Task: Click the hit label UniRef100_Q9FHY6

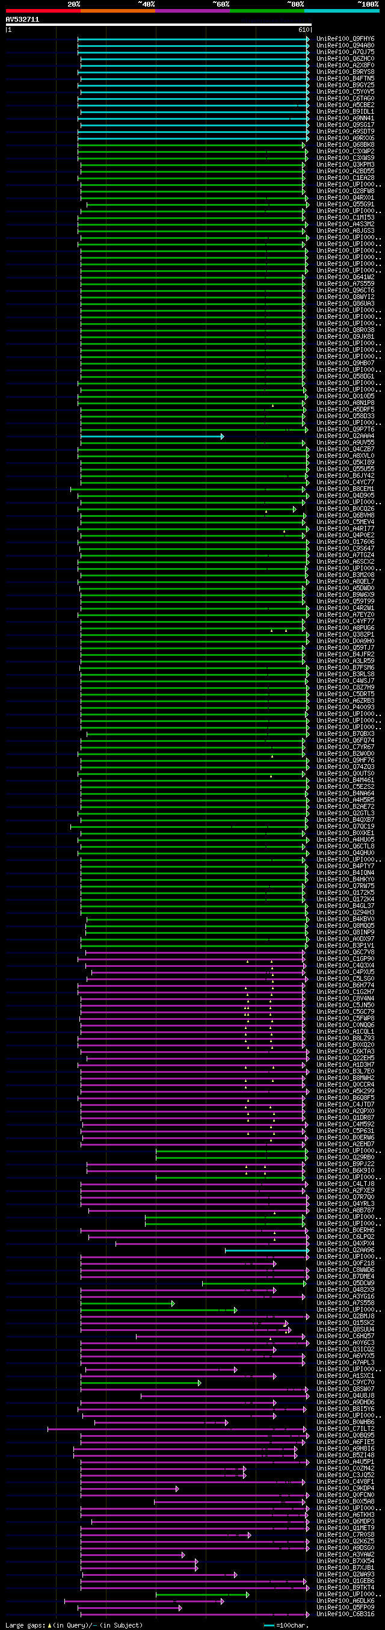Action: [x=345, y=39]
